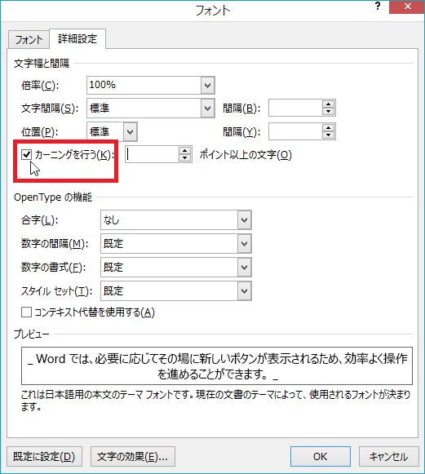Confirm with the OK button

[x=321, y=457]
